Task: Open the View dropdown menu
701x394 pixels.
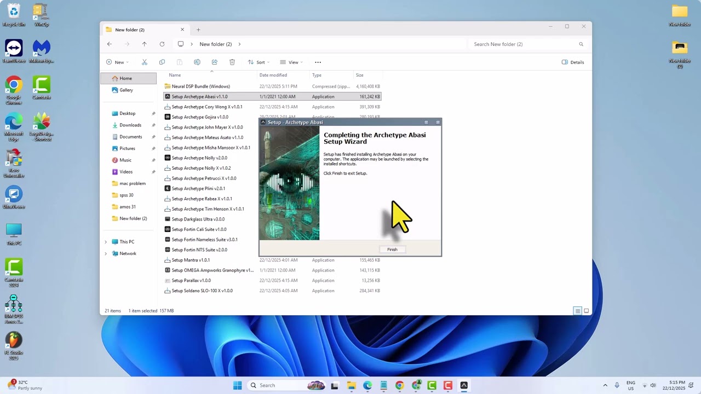Action: [291, 62]
